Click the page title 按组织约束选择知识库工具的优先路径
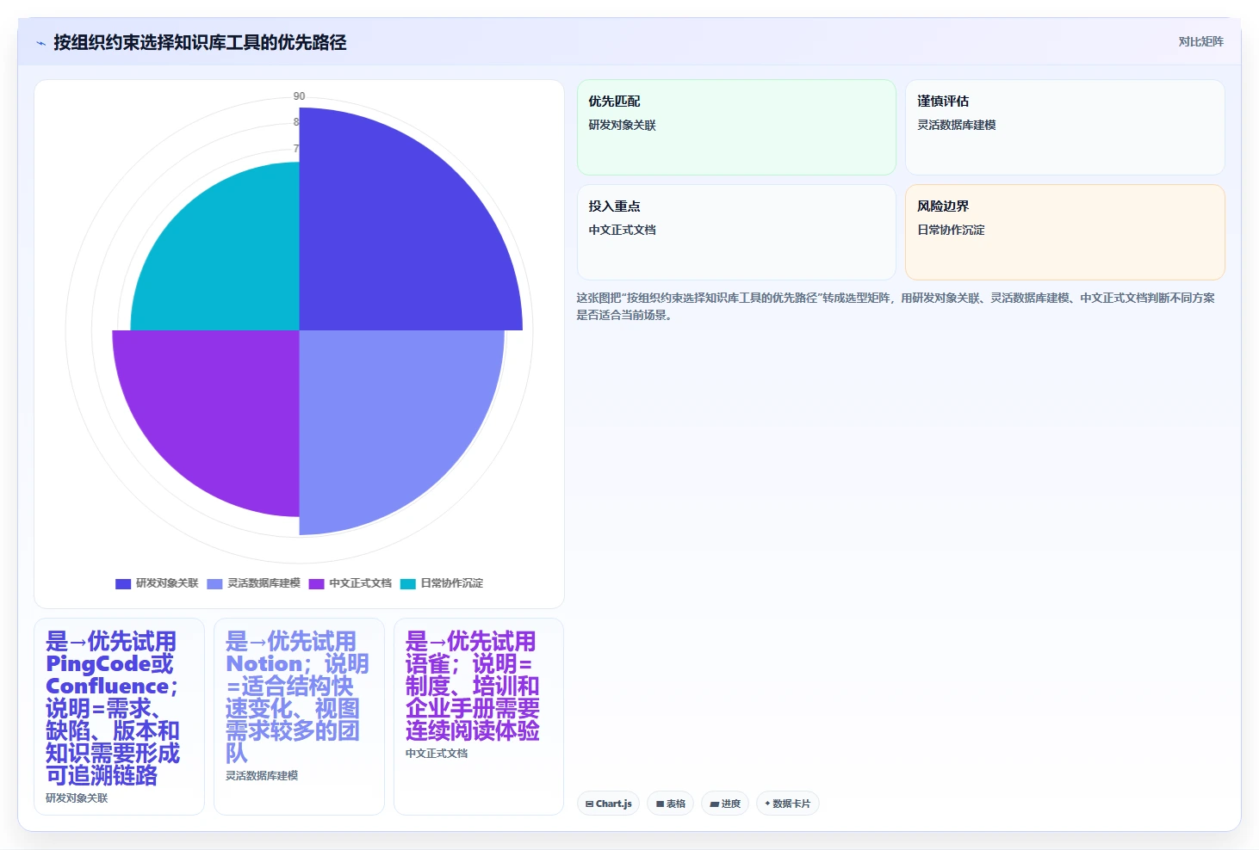The width and height of the screenshot is (1259, 850). [200, 42]
